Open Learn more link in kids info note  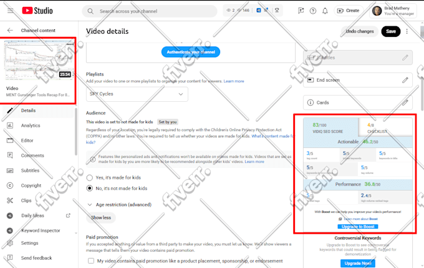tap(254, 162)
